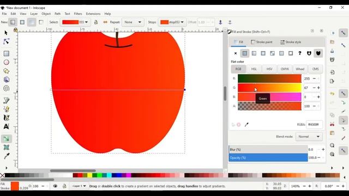
Task: Click the Green channel slider
Action: [269, 88]
